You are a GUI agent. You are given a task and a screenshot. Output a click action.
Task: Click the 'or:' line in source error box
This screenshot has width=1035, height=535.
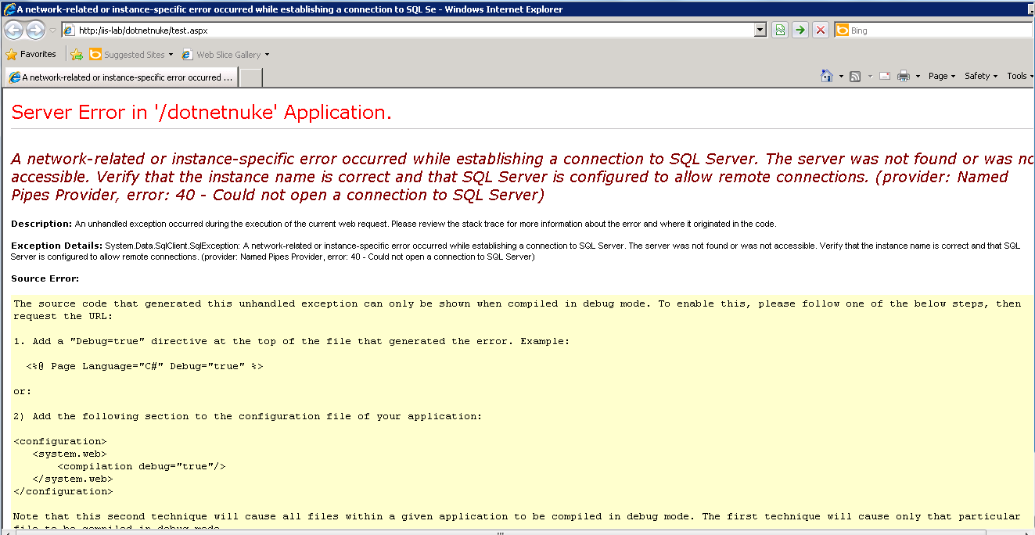23,391
